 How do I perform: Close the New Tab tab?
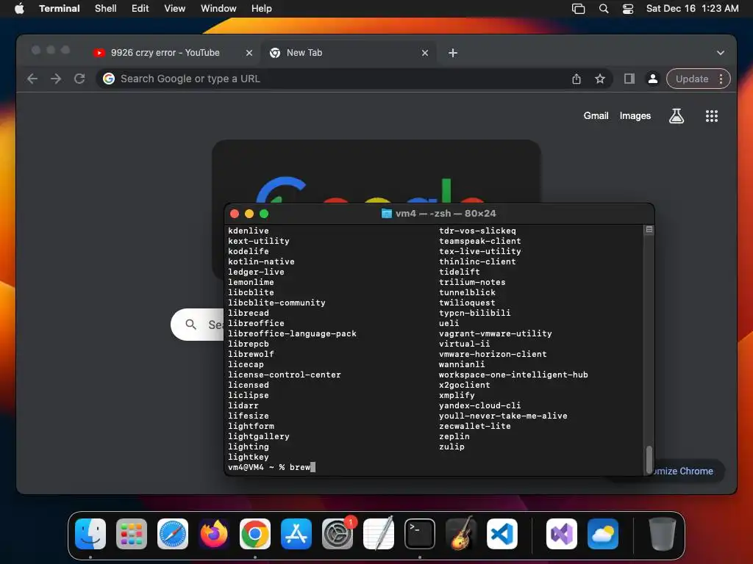[425, 53]
